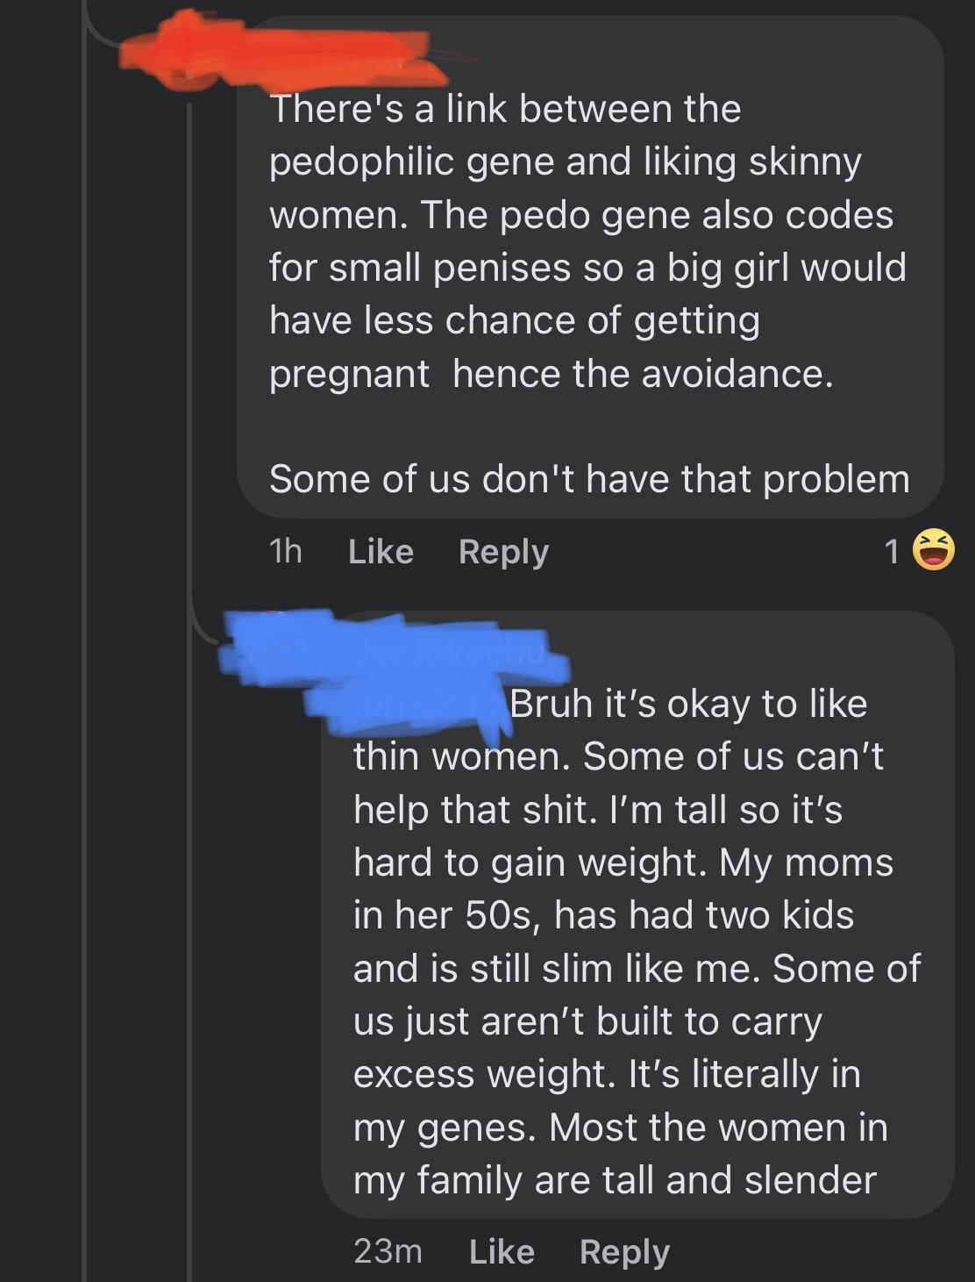Open the reaction count showing 1
Screen dimensions: 975x1282
pyautogui.click(x=893, y=552)
